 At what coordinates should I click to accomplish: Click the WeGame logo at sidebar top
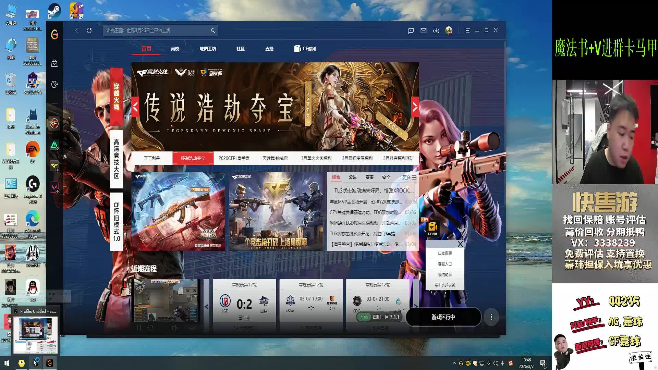[x=54, y=34]
